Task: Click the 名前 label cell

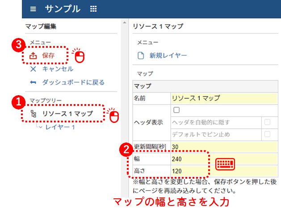Action: click(x=151, y=98)
